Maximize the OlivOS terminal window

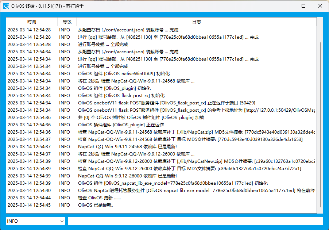[303, 6]
